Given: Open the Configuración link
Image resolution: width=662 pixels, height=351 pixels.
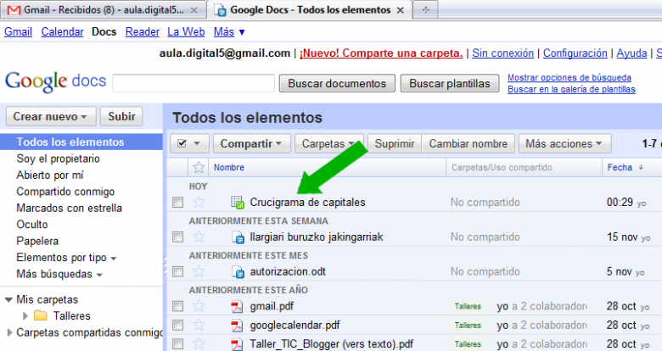Looking at the screenshot, I should [x=575, y=53].
